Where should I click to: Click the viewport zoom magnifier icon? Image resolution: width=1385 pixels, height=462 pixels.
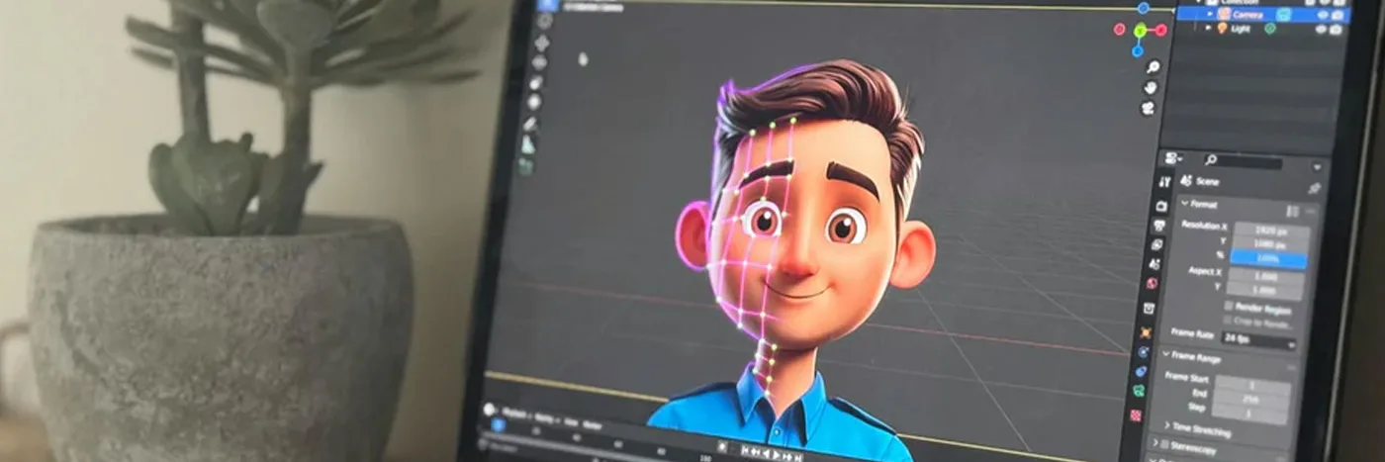coord(1153,67)
